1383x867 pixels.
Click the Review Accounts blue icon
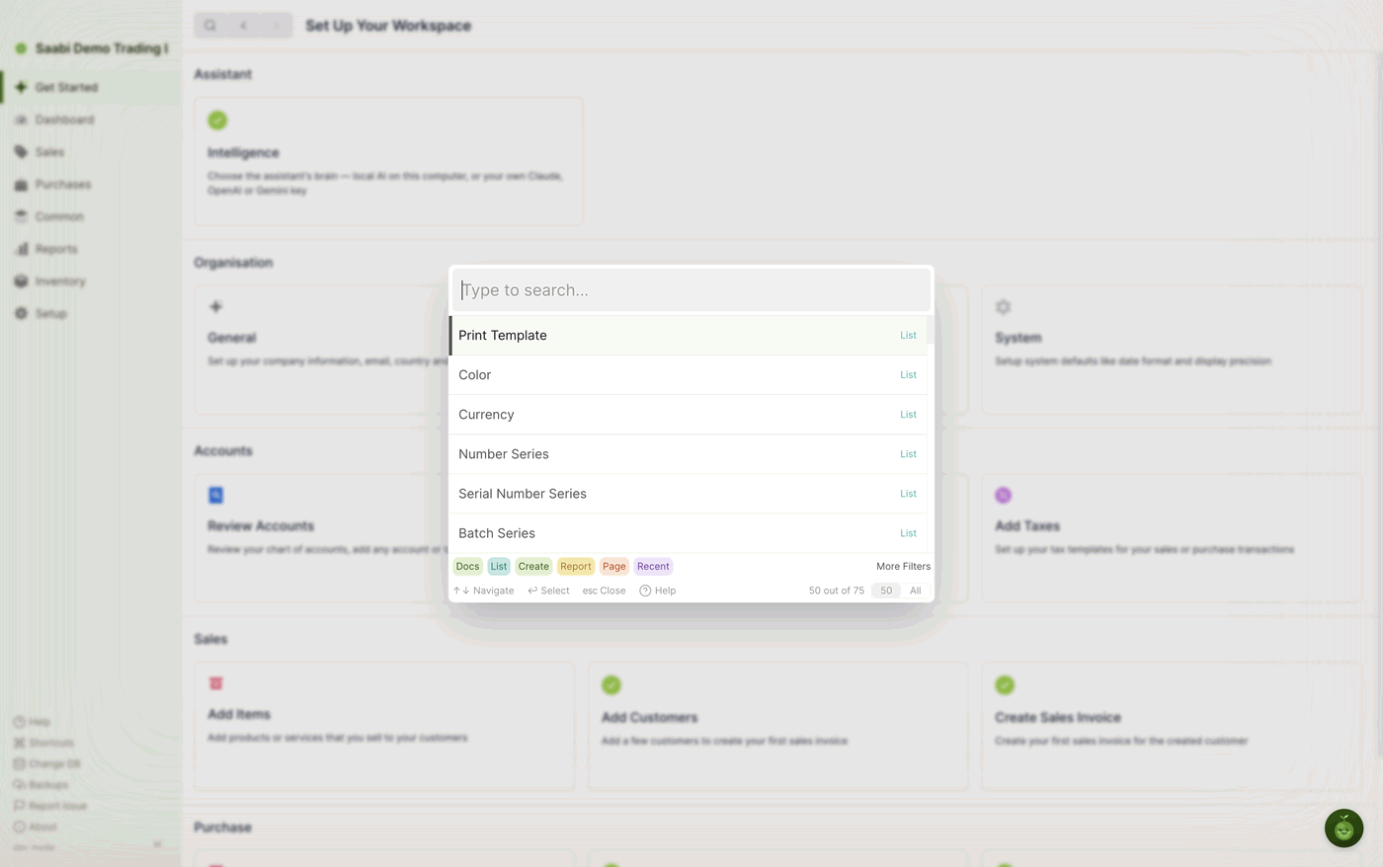pos(216,495)
